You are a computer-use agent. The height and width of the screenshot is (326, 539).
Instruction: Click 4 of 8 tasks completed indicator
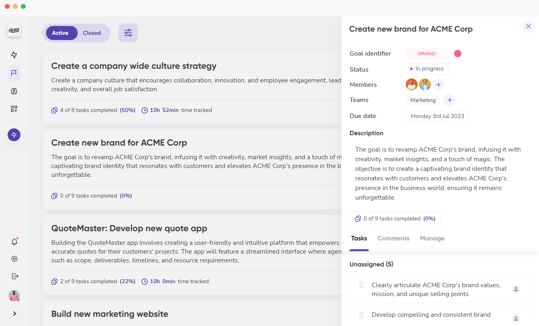click(x=93, y=110)
